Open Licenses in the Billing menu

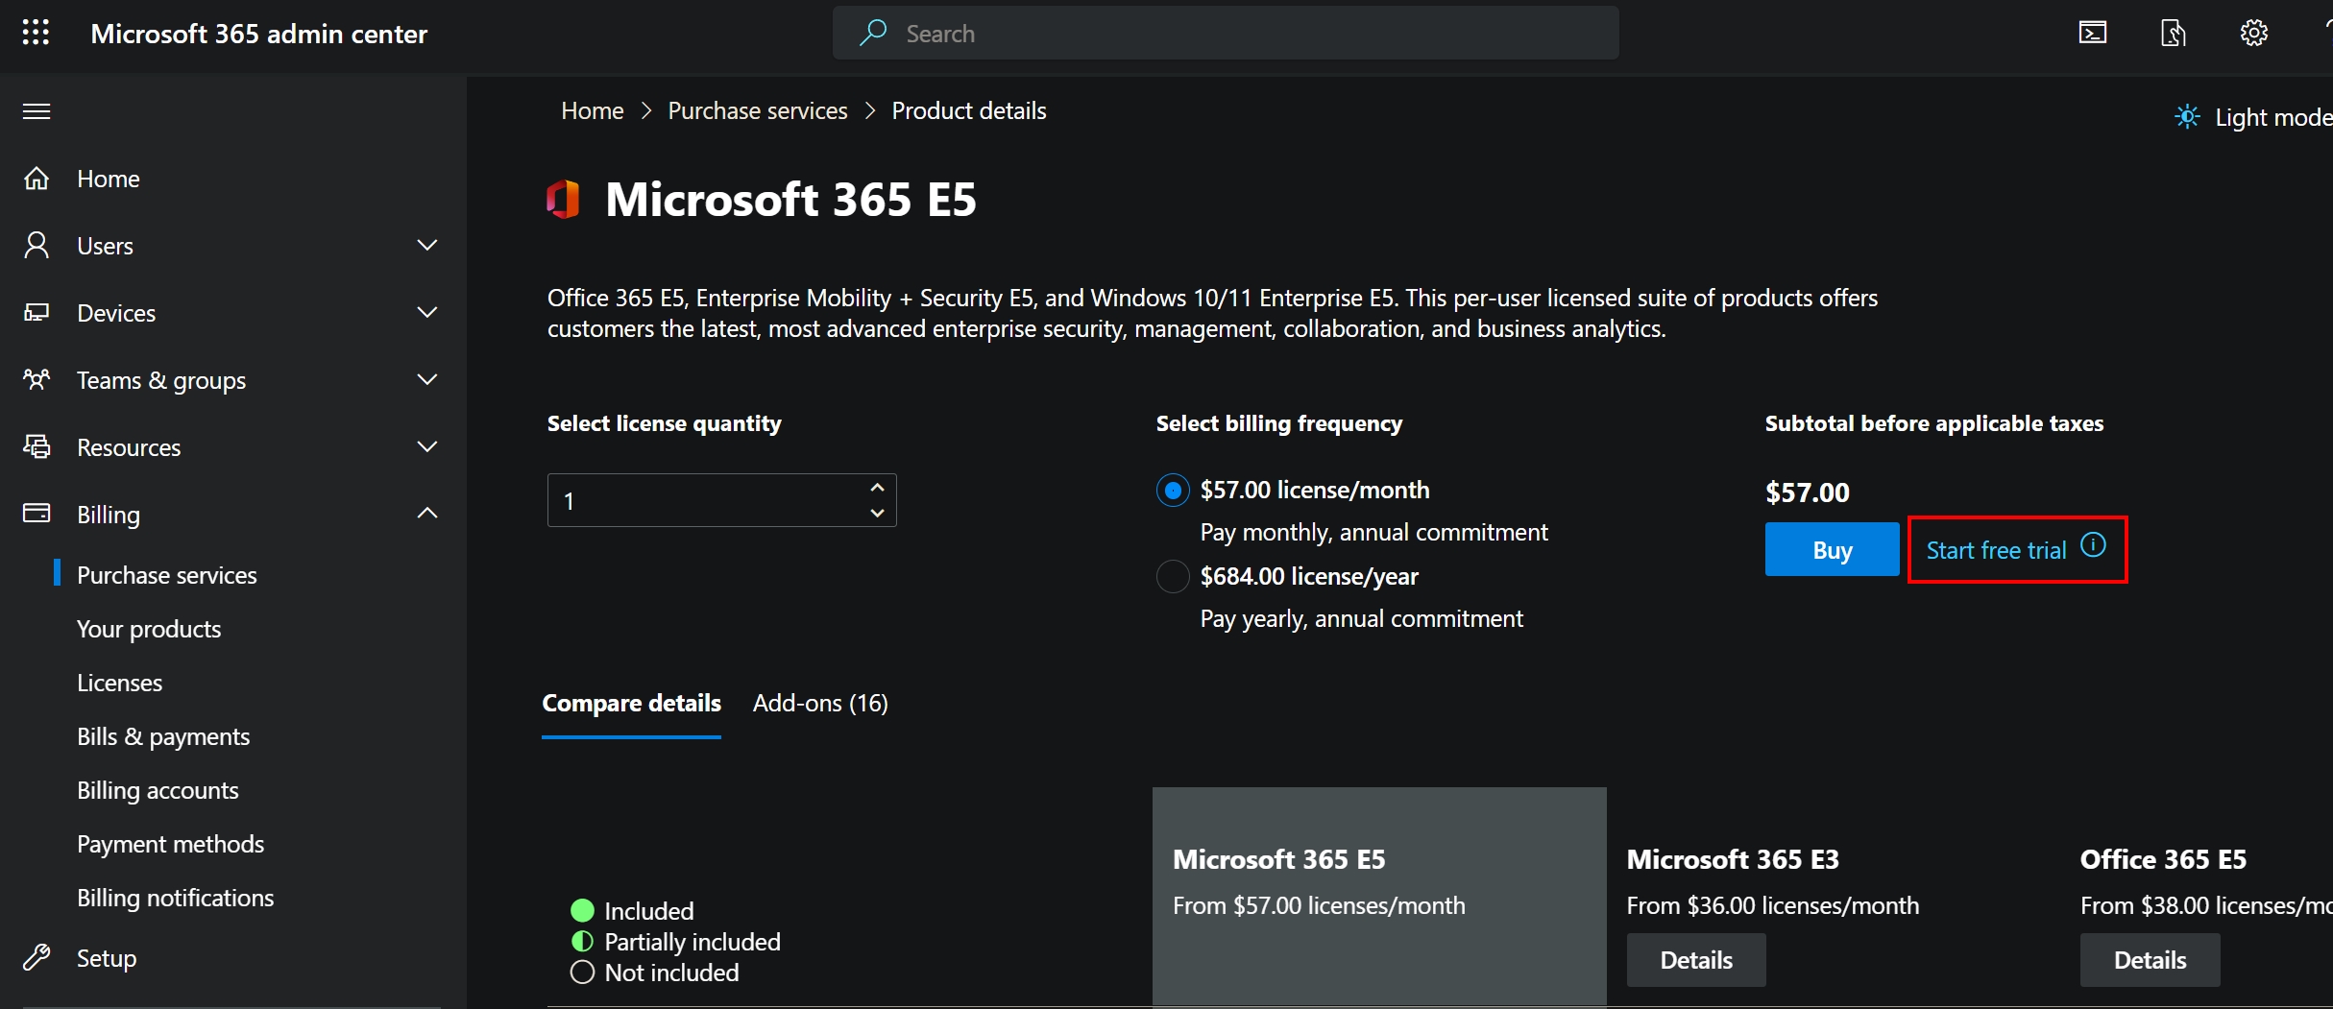pos(119,683)
